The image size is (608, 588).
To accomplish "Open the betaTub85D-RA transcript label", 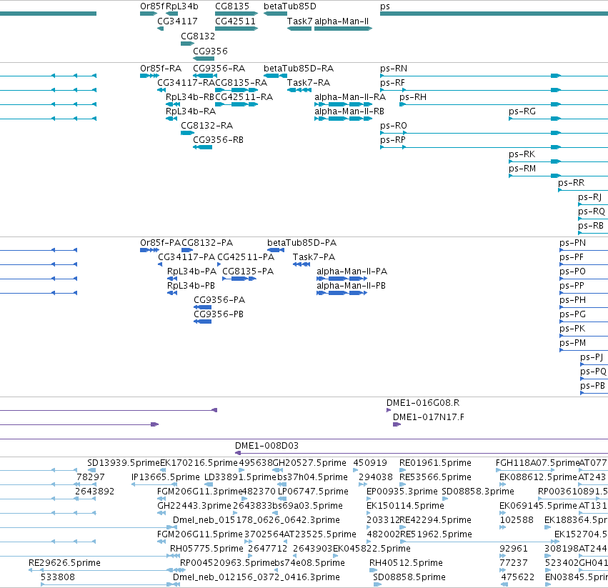I will click(x=299, y=69).
